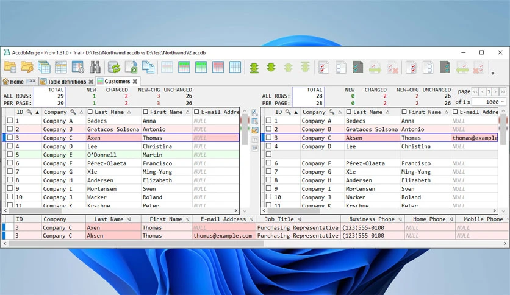
Task: Click the Tr text icon in middle strip
Action: [x=254, y=139]
